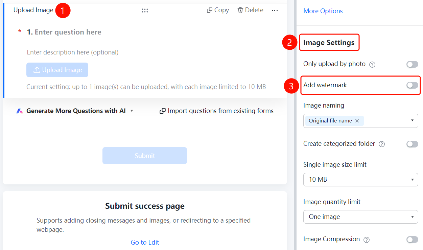Expand Generate More Questions with AI menu
This screenshot has height=250, width=423.
(x=75, y=111)
